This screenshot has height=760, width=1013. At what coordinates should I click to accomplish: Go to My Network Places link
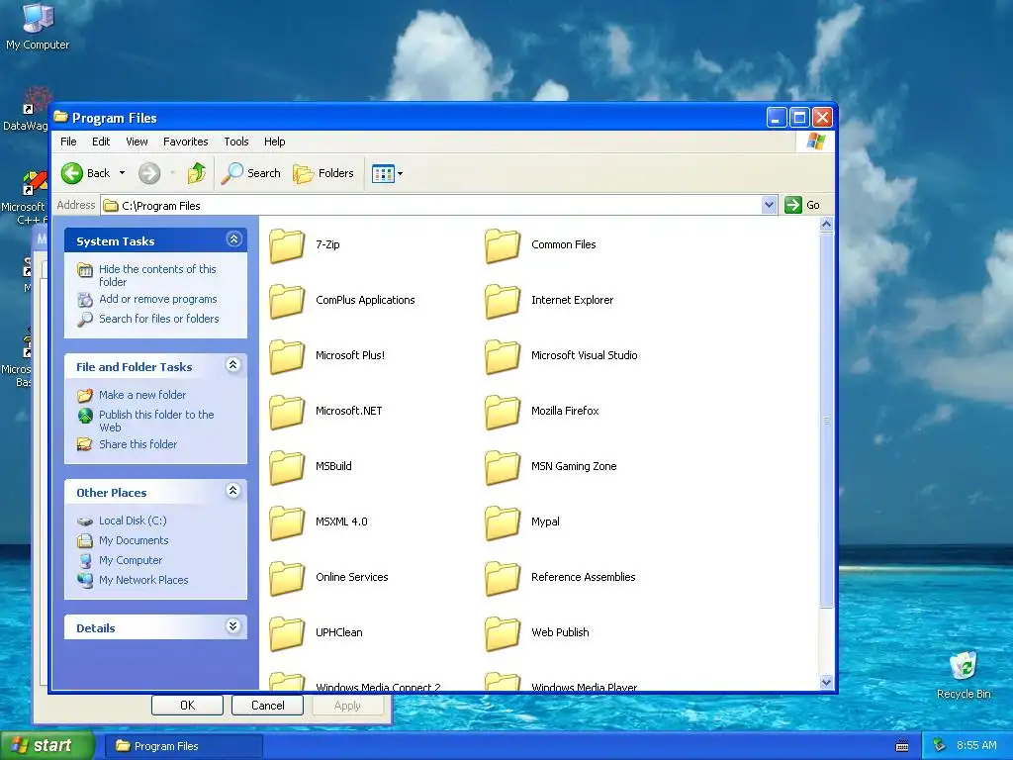(143, 580)
